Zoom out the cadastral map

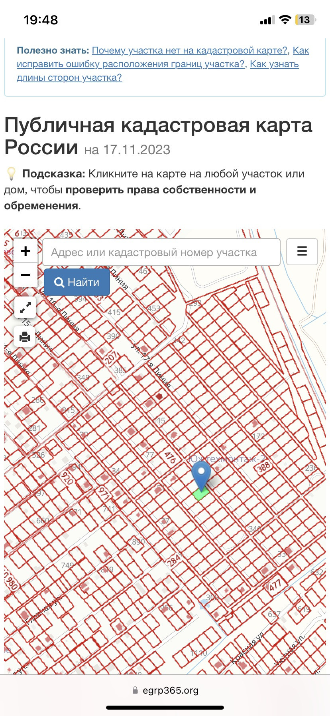click(26, 275)
